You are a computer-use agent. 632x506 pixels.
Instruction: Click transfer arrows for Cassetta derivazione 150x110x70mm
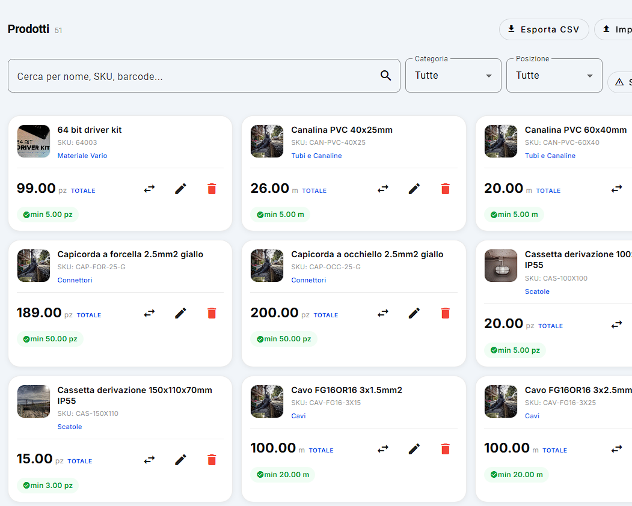pos(150,460)
